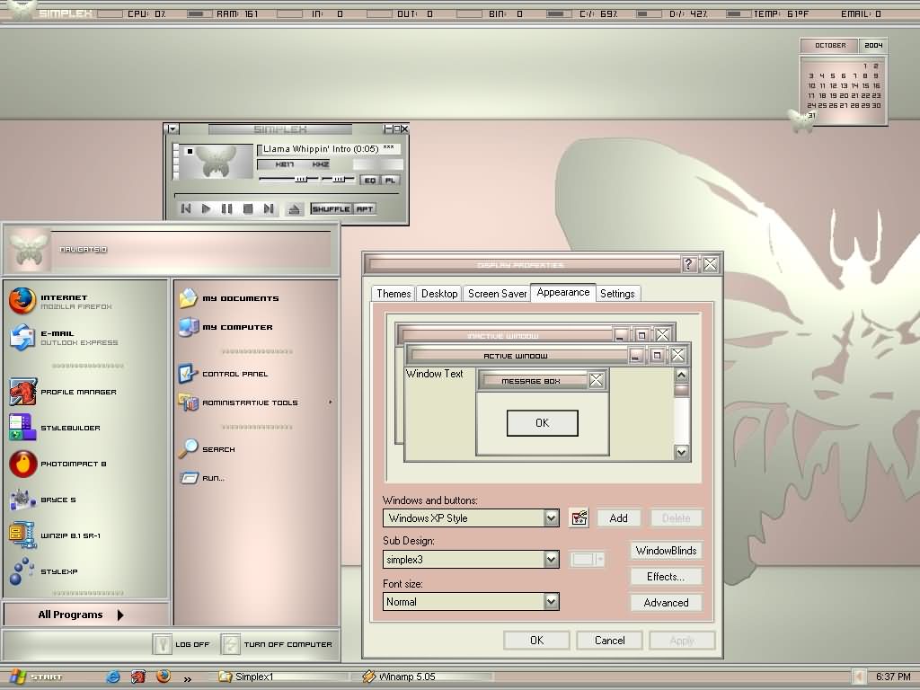The image size is (920, 690).
Task: Toggle Shuffle in Winamp
Action: 332,208
